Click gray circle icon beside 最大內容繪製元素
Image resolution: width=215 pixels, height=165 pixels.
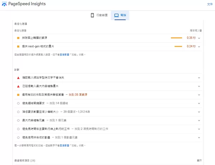18,120
